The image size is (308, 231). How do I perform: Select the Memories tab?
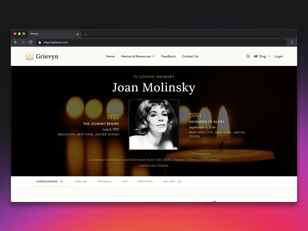(x=145, y=181)
